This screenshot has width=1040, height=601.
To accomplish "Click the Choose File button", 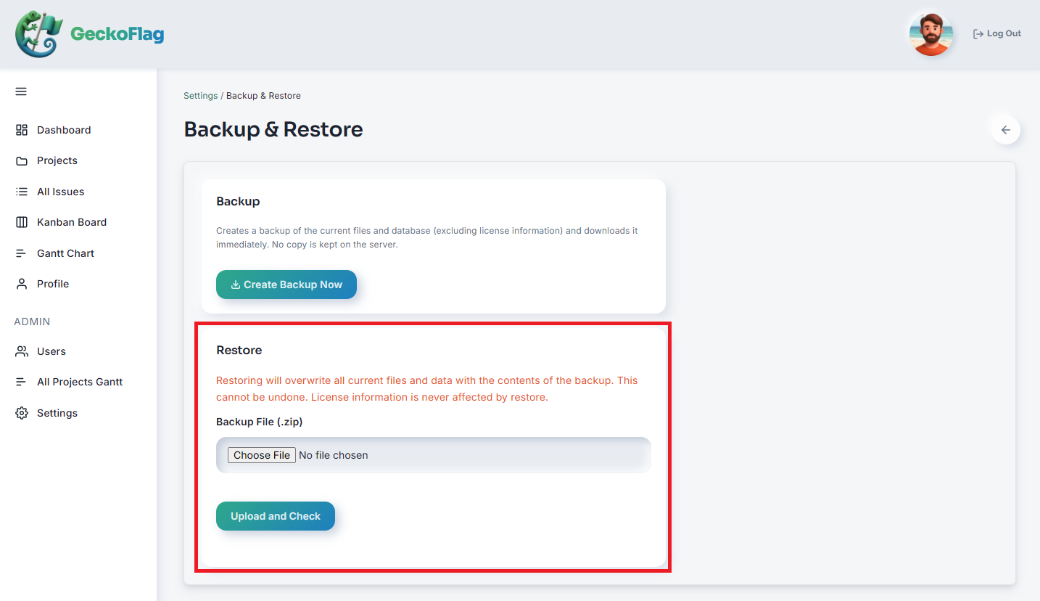I will coord(262,455).
